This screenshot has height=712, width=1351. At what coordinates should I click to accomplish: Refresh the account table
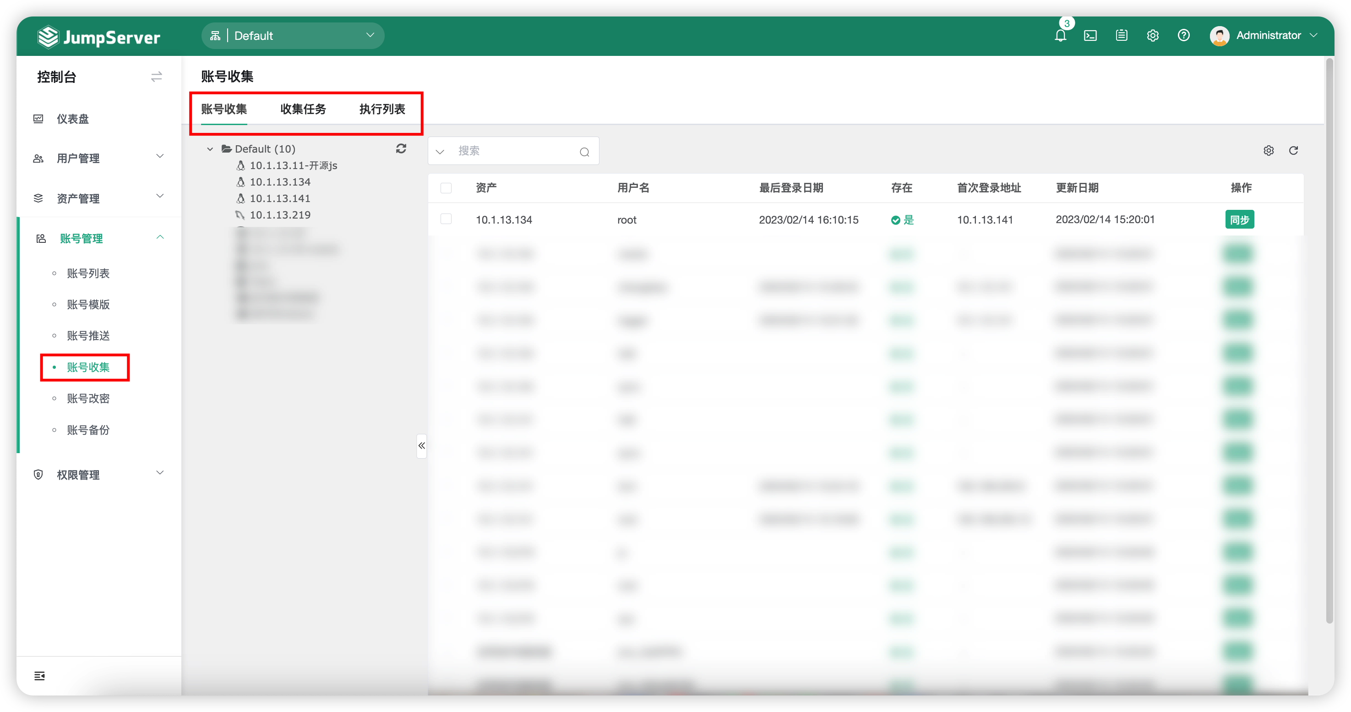[x=1293, y=151]
